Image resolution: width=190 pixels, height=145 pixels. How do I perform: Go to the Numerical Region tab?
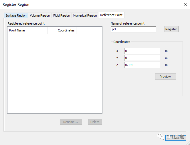[x=85, y=15]
